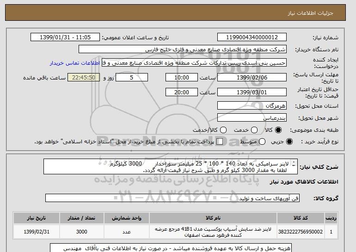Select the کالا radio button
356x252 pixels.
pos(278,130)
